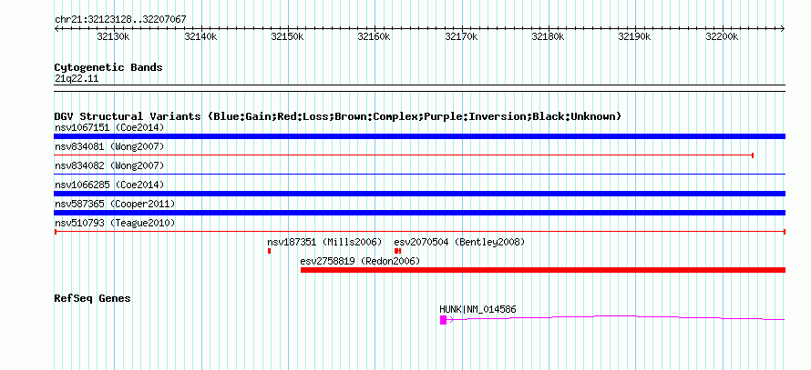The width and height of the screenshot is (811, 370).
Task: Click the Cytogenetic Bands track title
Action: (x=108, y=67)
